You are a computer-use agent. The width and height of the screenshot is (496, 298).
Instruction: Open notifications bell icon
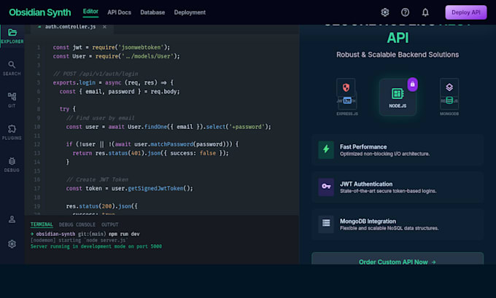(x=425, y=12)
